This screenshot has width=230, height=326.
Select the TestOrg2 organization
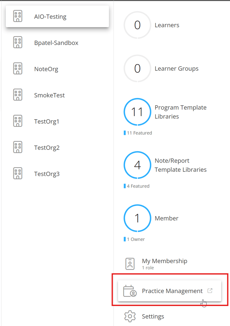[47, 148]
